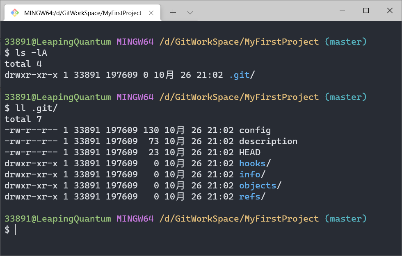
Task: Click the file size '73' in description row
Action: [153, 141]
